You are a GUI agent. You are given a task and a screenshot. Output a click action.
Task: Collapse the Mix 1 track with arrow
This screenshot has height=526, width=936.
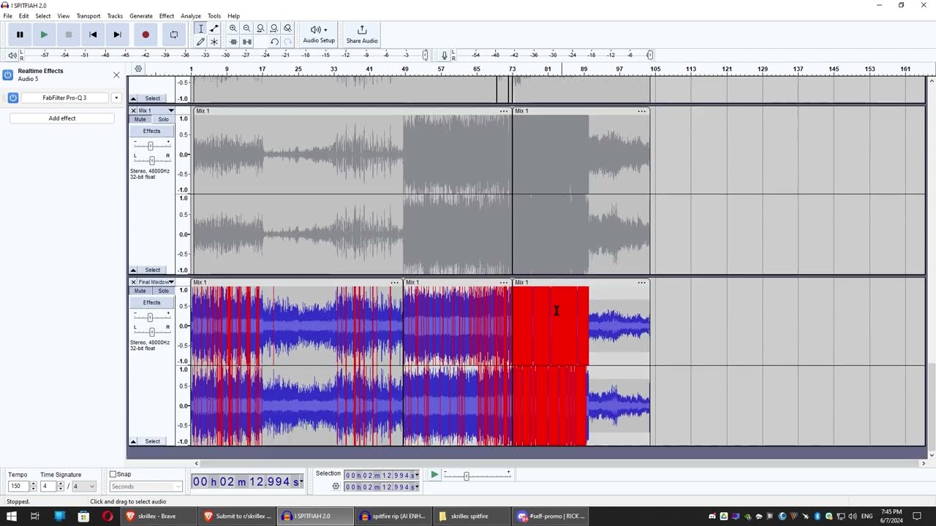coord(133,270)
